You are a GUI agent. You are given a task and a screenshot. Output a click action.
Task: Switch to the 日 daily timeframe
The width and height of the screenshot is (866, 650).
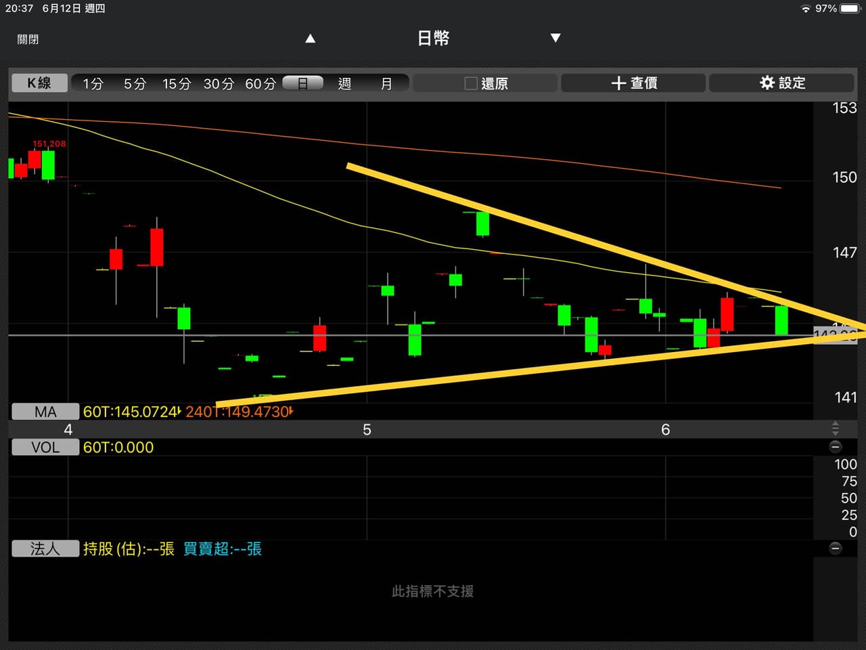(302, 83)
